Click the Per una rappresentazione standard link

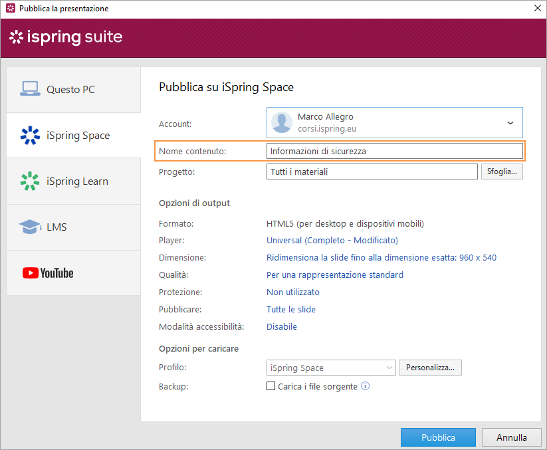pyautogui.click(x=334, y=275)
